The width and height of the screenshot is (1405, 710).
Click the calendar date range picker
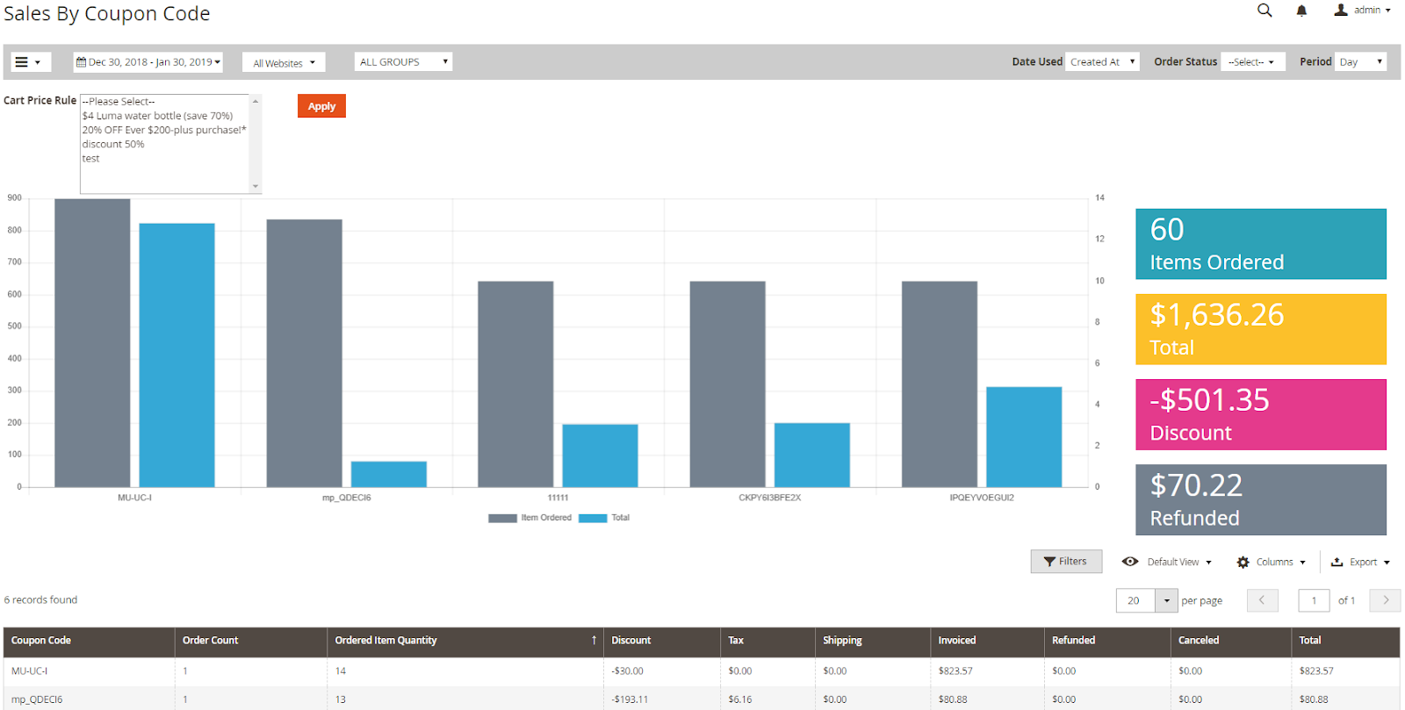click(148, 62)
